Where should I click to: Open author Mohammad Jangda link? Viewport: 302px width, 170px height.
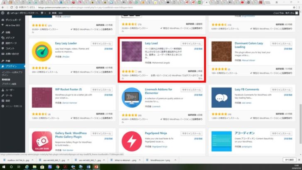coord(161,63)
